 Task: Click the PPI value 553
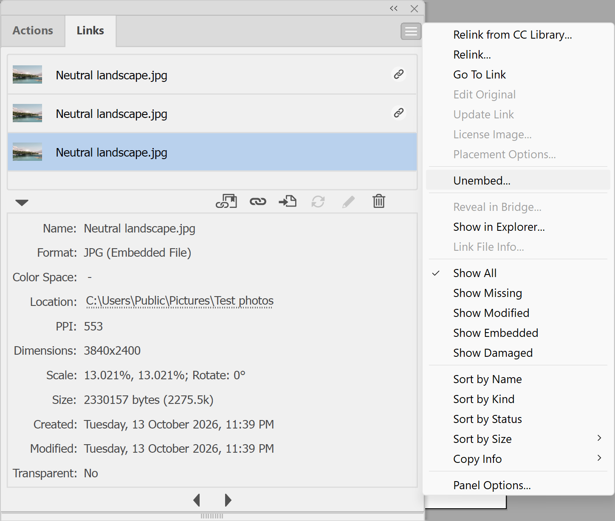tap(93, 326)
